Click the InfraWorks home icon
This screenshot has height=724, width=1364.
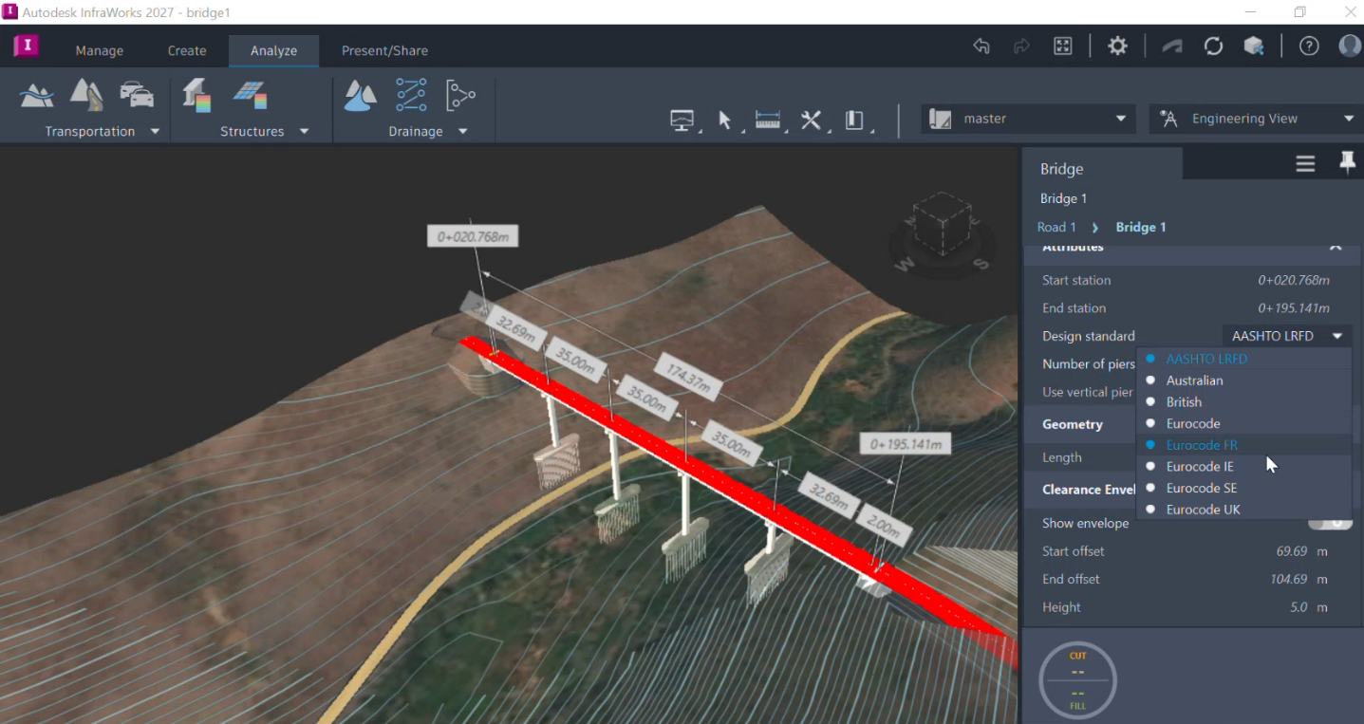tap(26, 46)
